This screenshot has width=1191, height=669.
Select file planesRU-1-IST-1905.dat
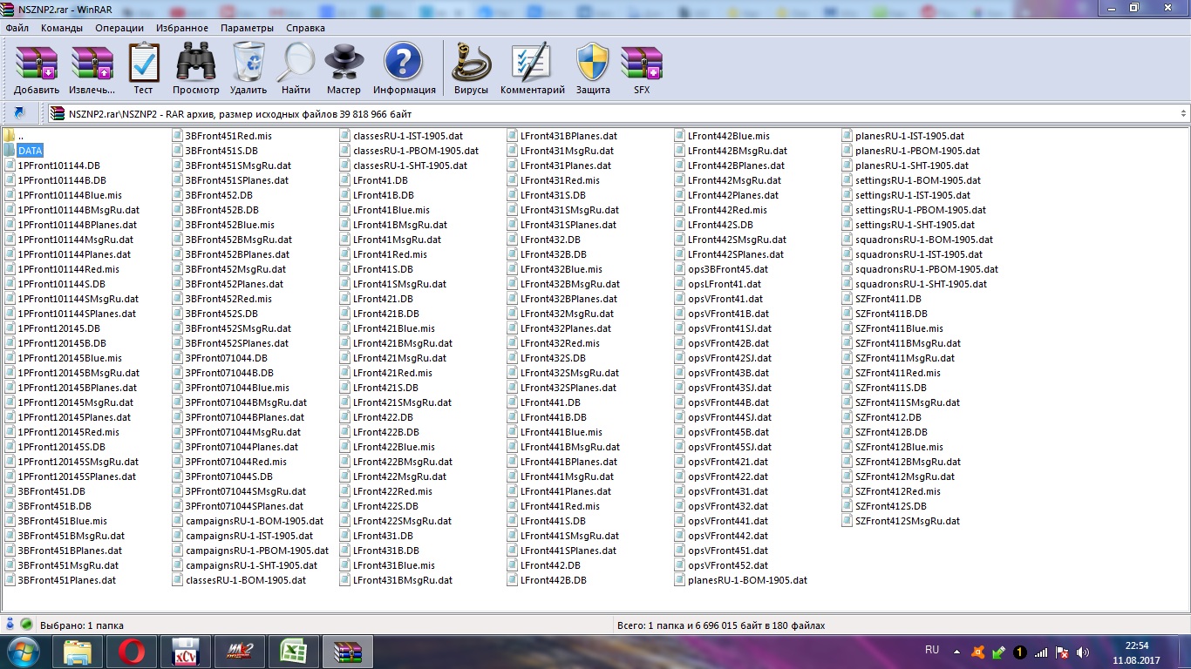click(x=903, y=136)
